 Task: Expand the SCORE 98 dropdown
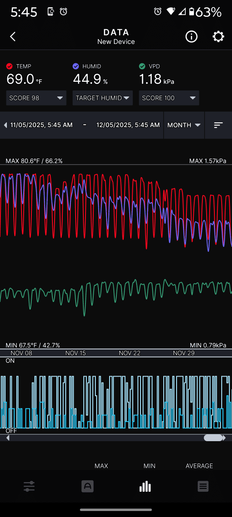(37, 98)
